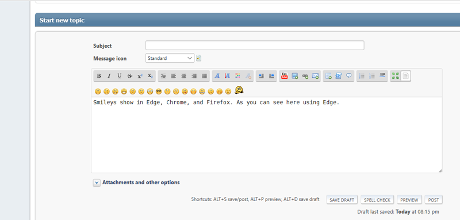Click the large waving smiley

tap(239, 90)
